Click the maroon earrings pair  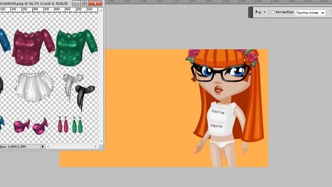tap(63, 125)
